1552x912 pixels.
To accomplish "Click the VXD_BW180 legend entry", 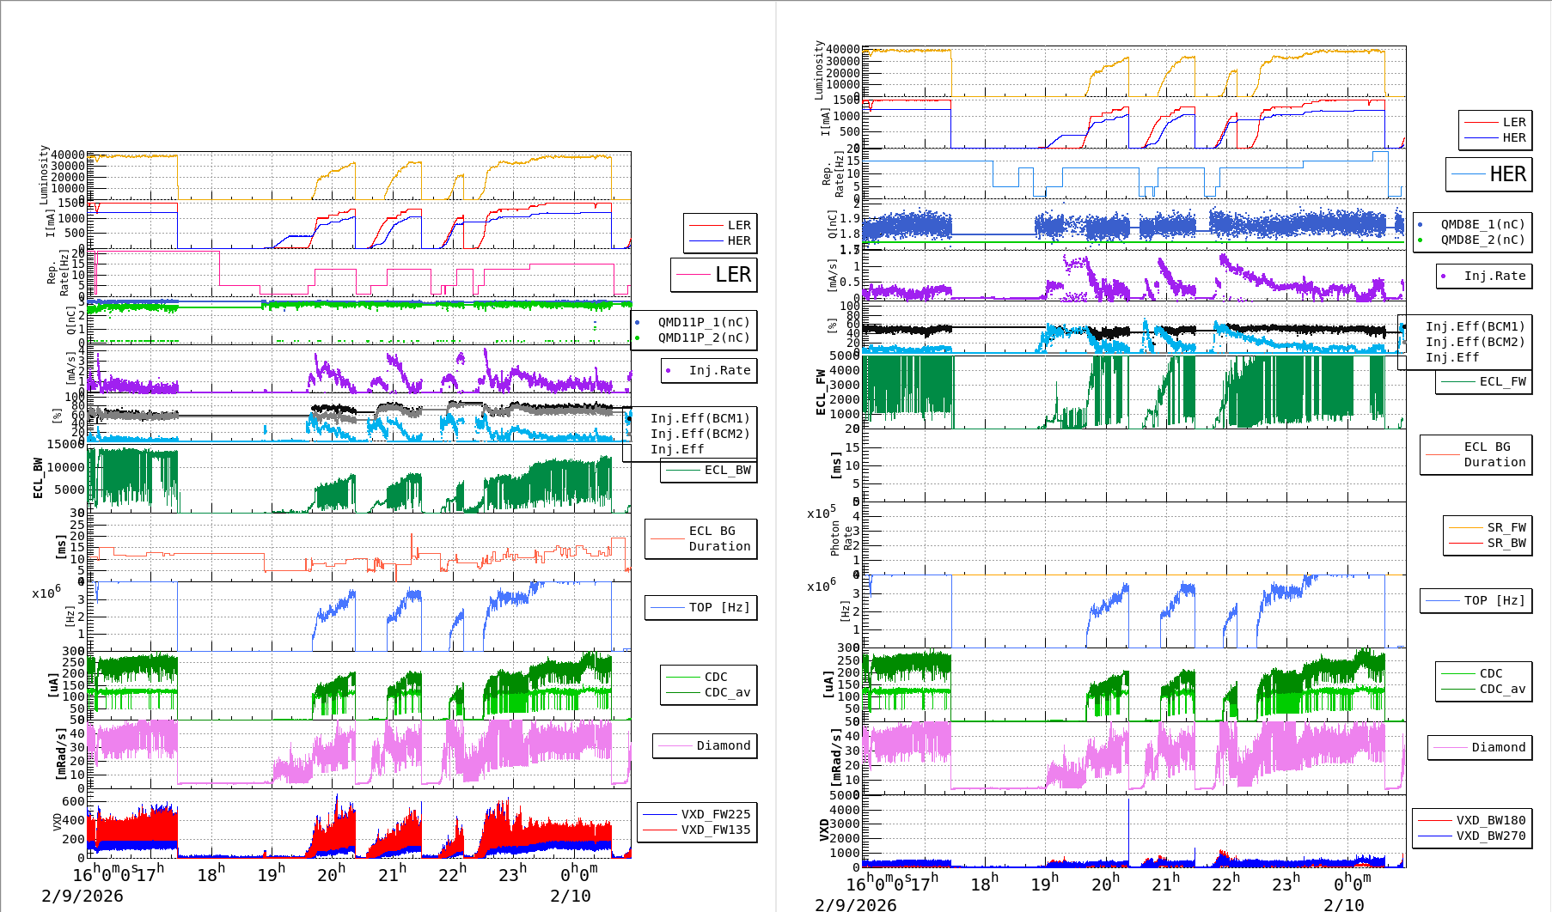I will coord(1490,820).
